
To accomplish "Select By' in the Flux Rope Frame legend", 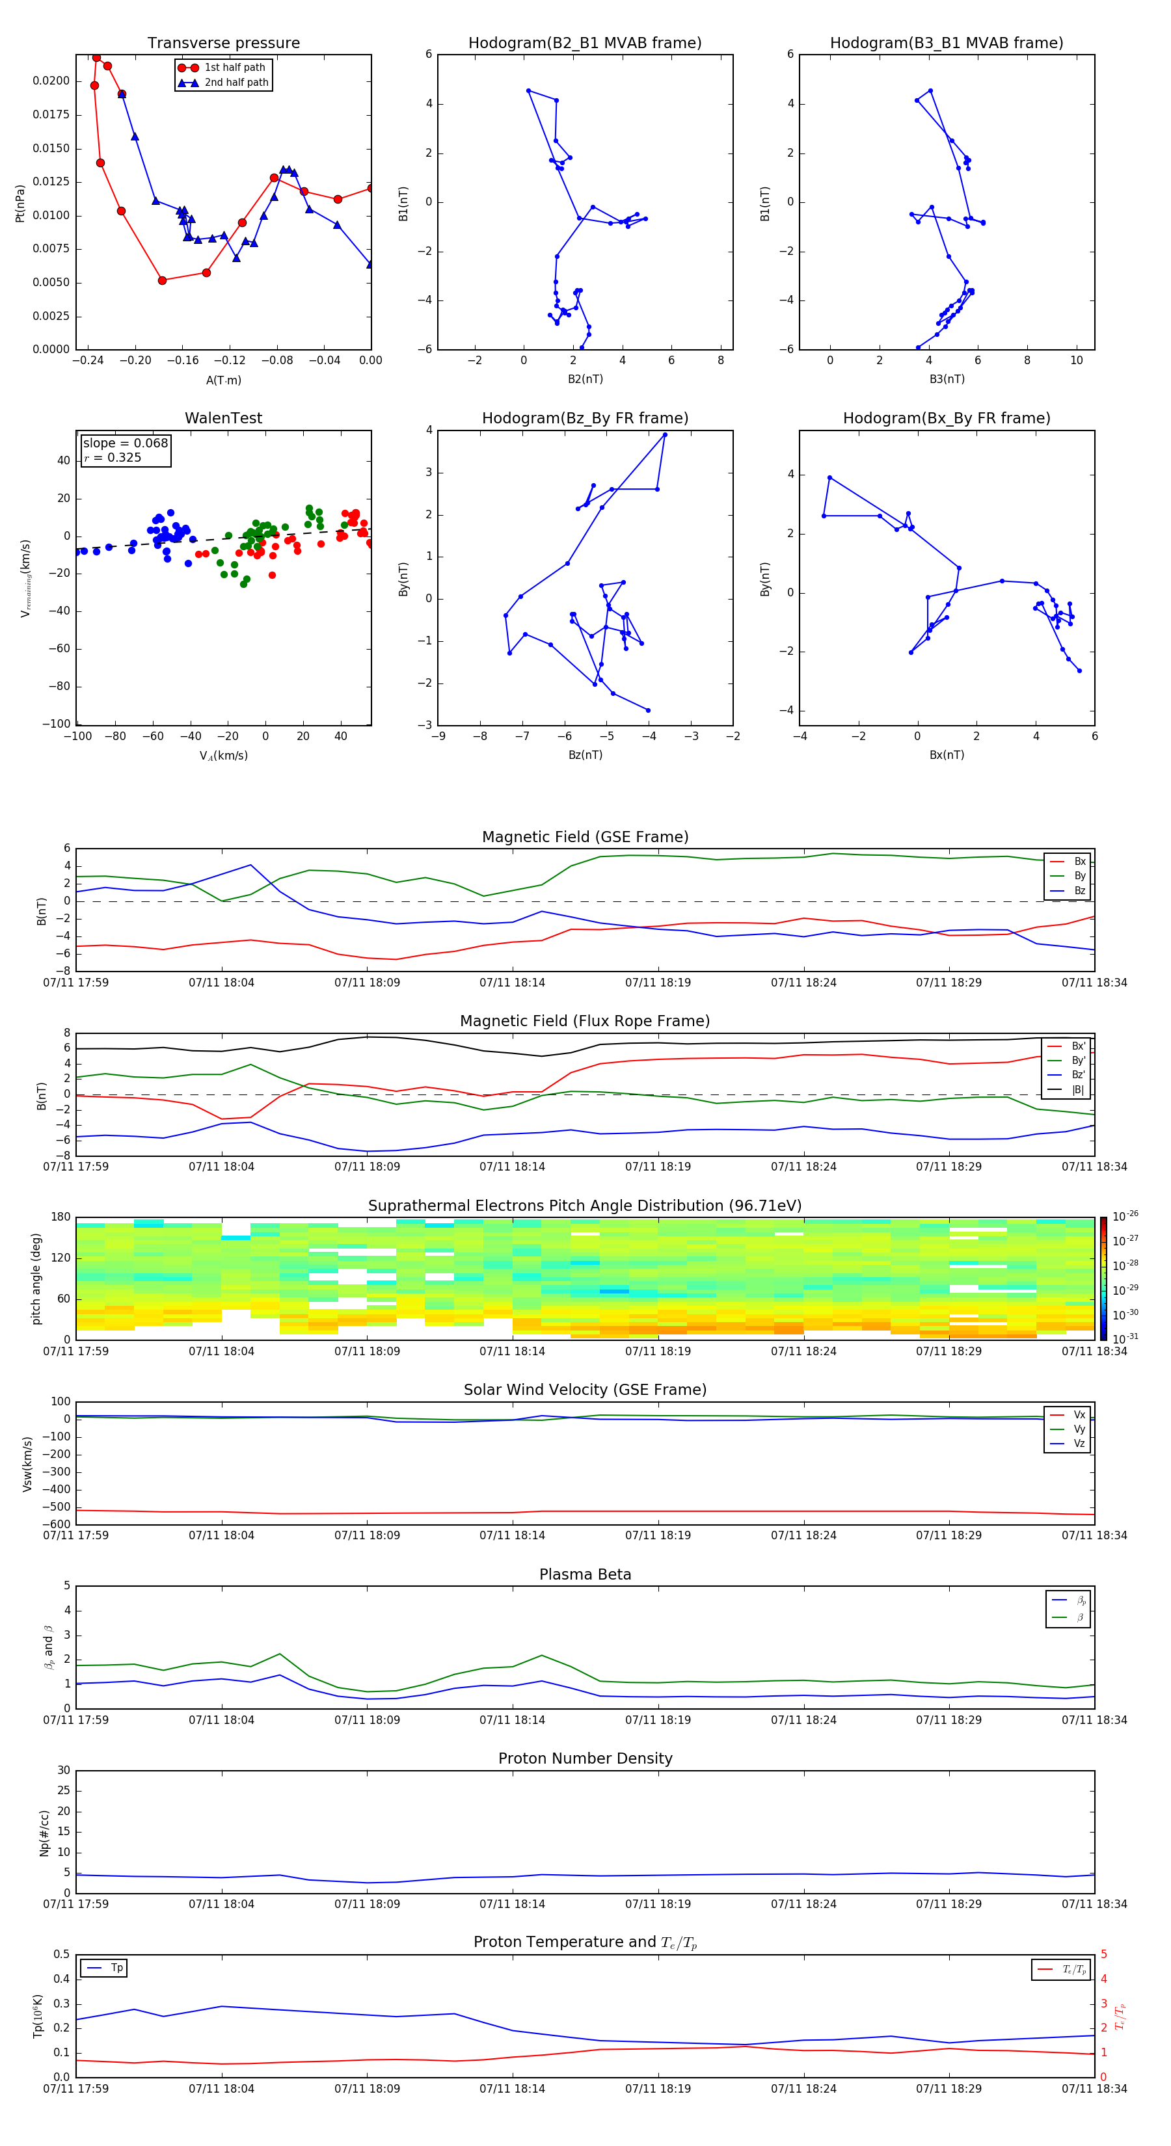I will (1067, 1061).
